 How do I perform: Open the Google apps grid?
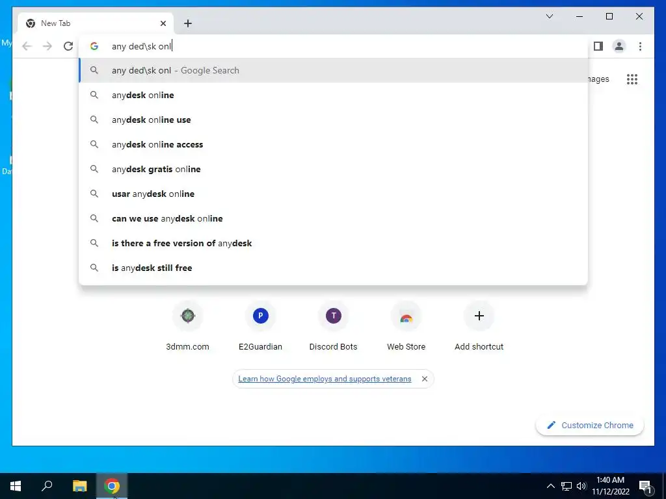click(x=632, y=79)
